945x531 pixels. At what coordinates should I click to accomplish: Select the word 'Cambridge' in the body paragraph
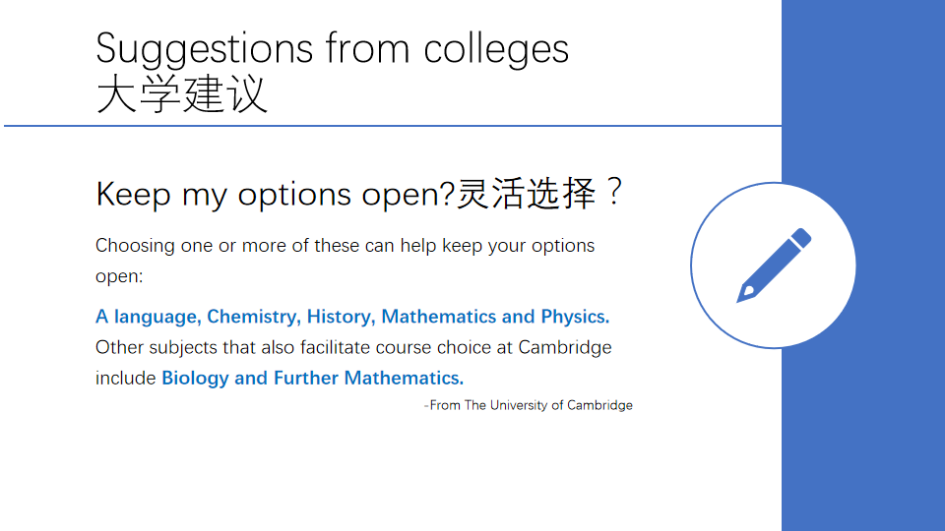click(565, 347)
